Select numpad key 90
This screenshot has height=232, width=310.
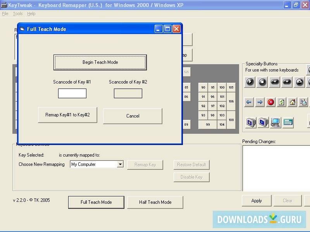[x=203, y=87]
